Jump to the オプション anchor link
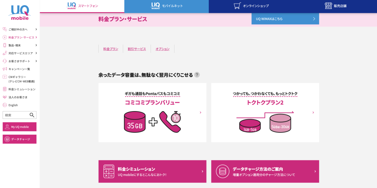 pos(162,49)
